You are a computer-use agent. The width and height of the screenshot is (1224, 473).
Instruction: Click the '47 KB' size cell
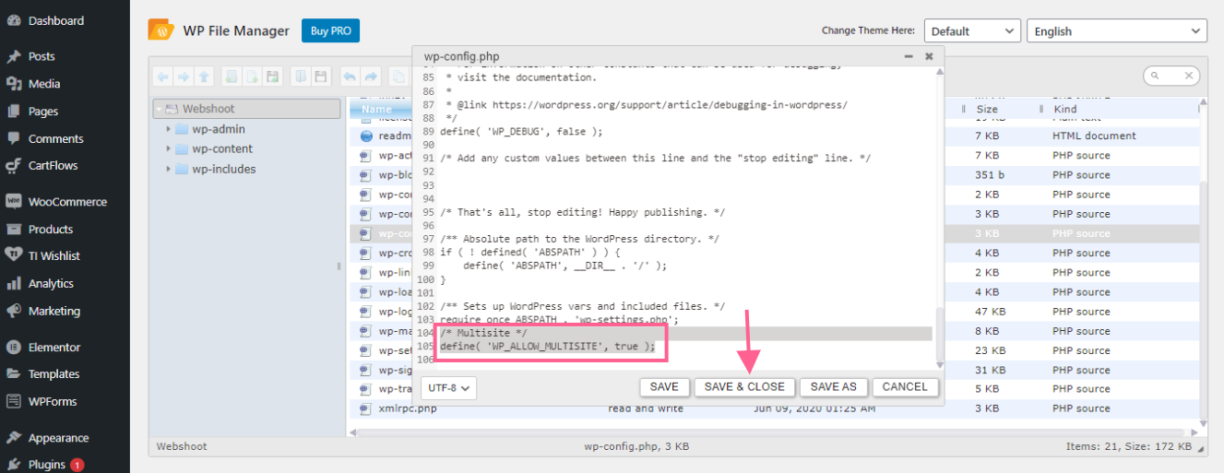coord(989,312)
